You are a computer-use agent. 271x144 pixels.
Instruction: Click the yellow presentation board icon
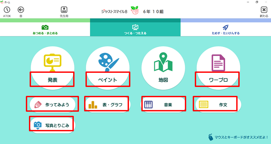(52, 63)
